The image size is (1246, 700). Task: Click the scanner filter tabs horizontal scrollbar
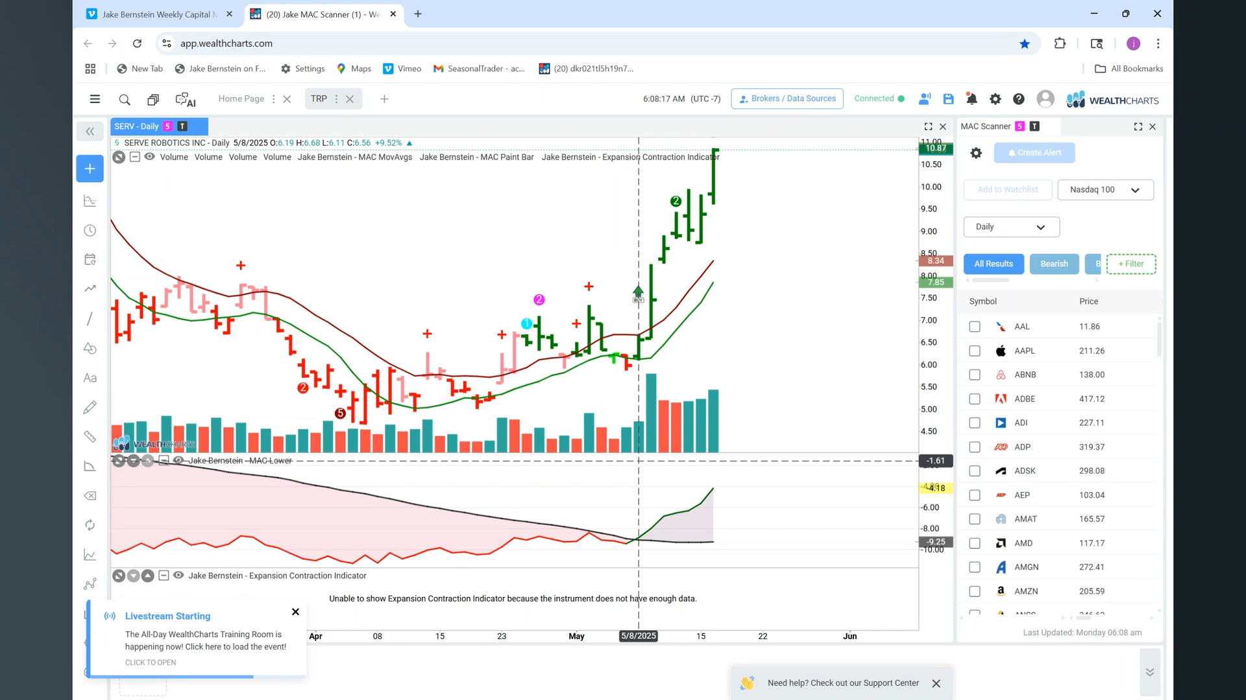point(990,280)
